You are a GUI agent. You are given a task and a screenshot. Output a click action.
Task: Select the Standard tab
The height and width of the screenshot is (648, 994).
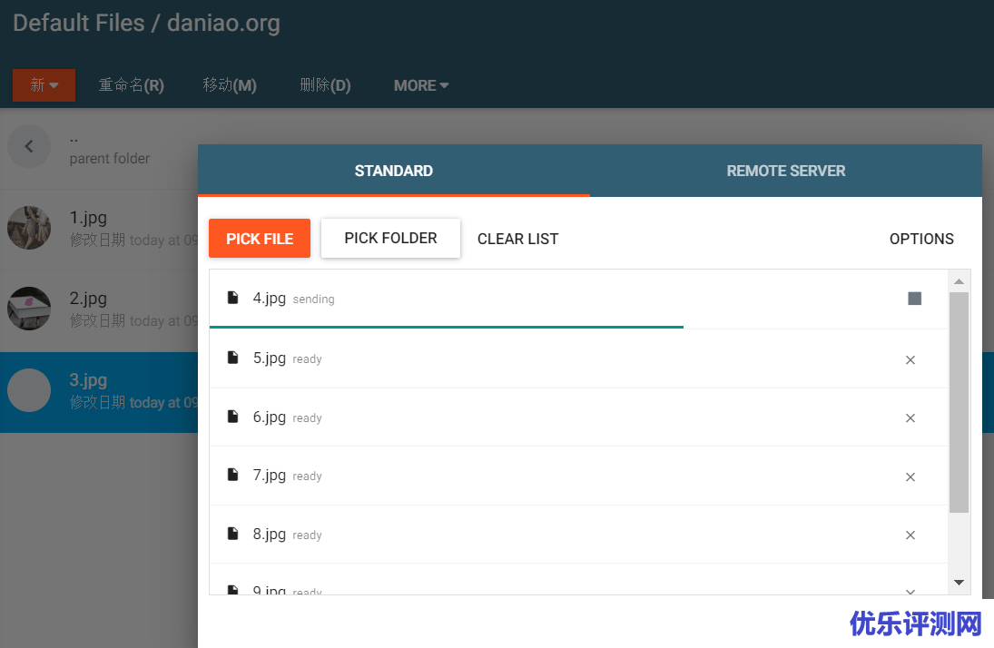point(393,171)
